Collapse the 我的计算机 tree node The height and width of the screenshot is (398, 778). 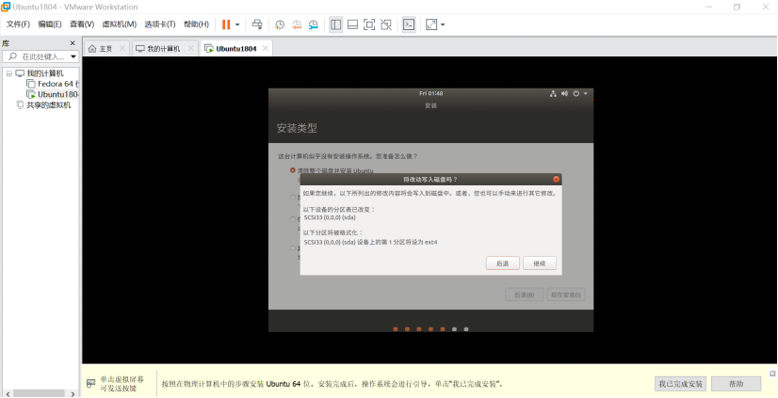8,73
